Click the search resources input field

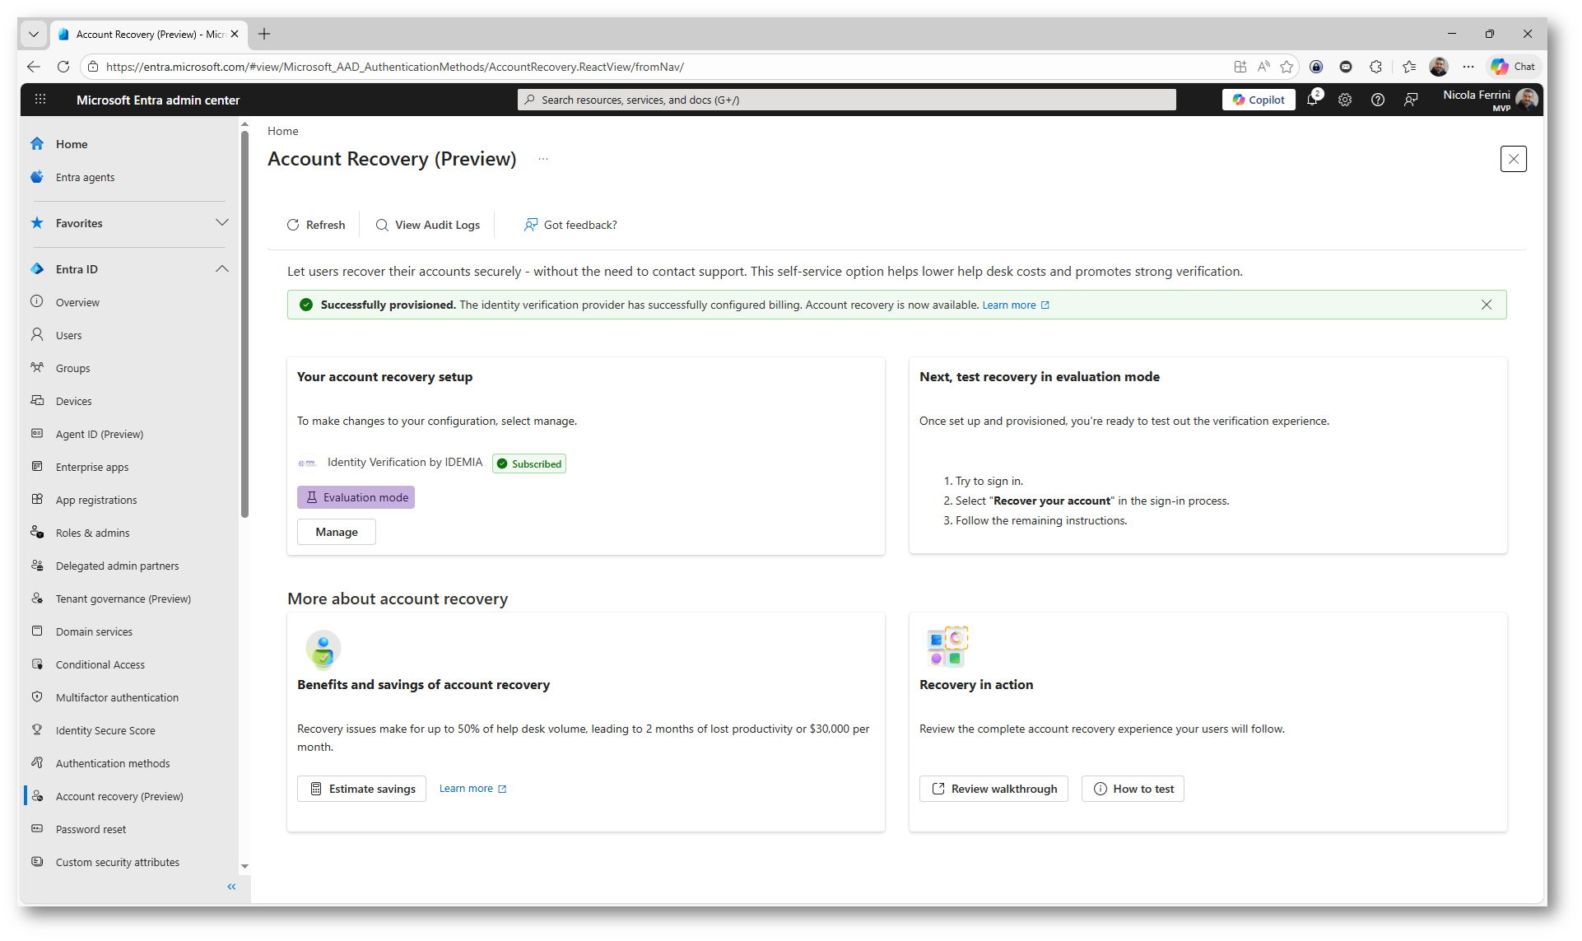(846, 100)
